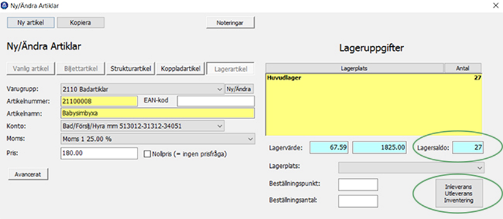Open Avancerat settings
This screenshot has width=503, height=219.
pos(28,174)
